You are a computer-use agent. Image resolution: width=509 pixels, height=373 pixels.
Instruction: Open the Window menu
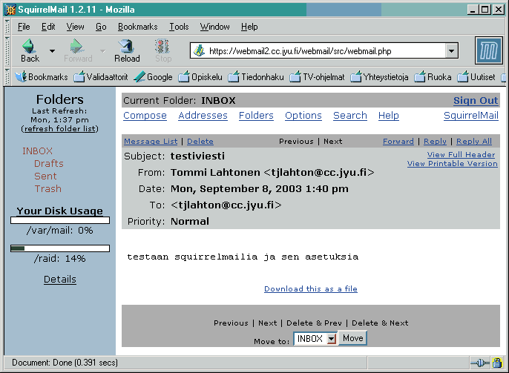pyautogui.click(x=214, y=27)
